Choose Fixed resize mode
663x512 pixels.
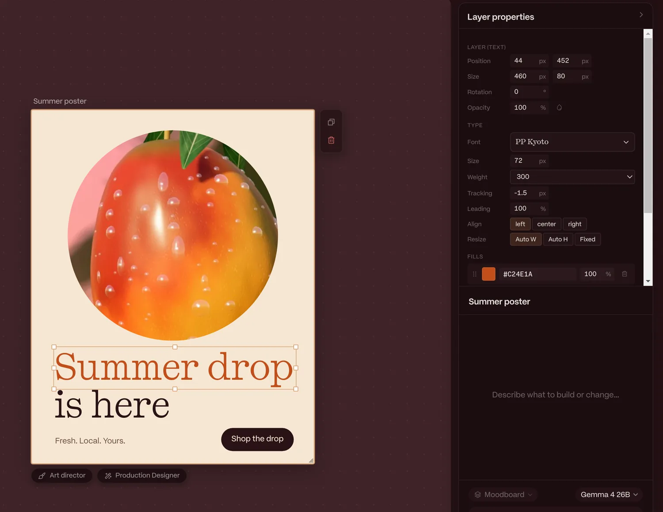(x=587, y=239)
